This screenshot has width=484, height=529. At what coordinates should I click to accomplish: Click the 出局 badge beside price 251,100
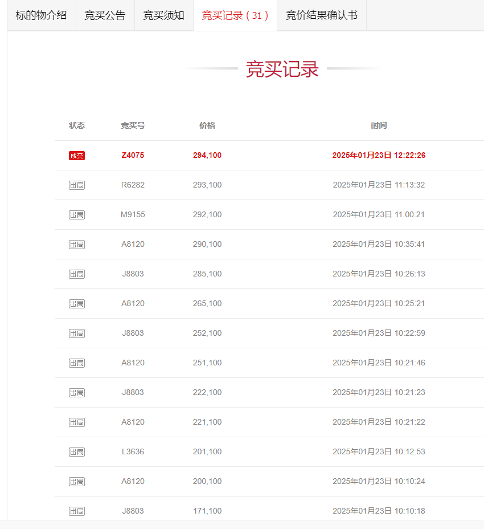coord(77,363)
